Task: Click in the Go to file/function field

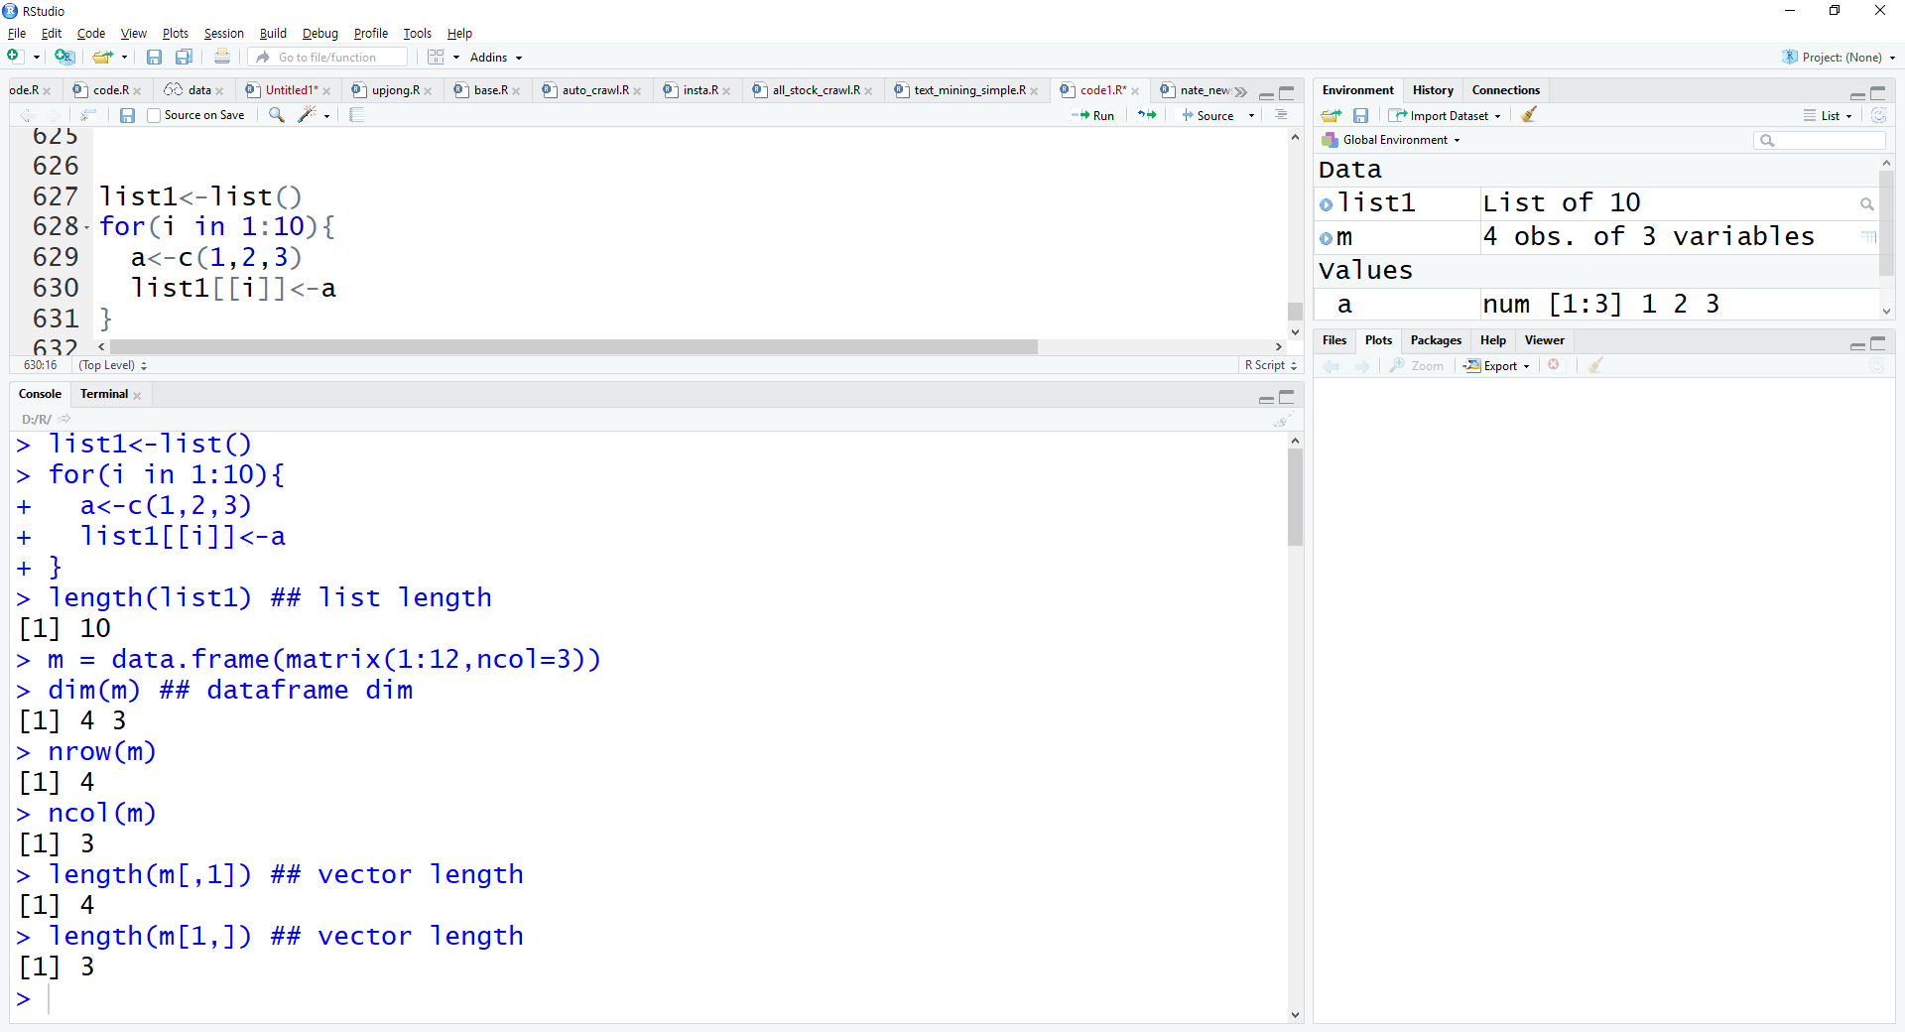Action: (x=327, y=58)
